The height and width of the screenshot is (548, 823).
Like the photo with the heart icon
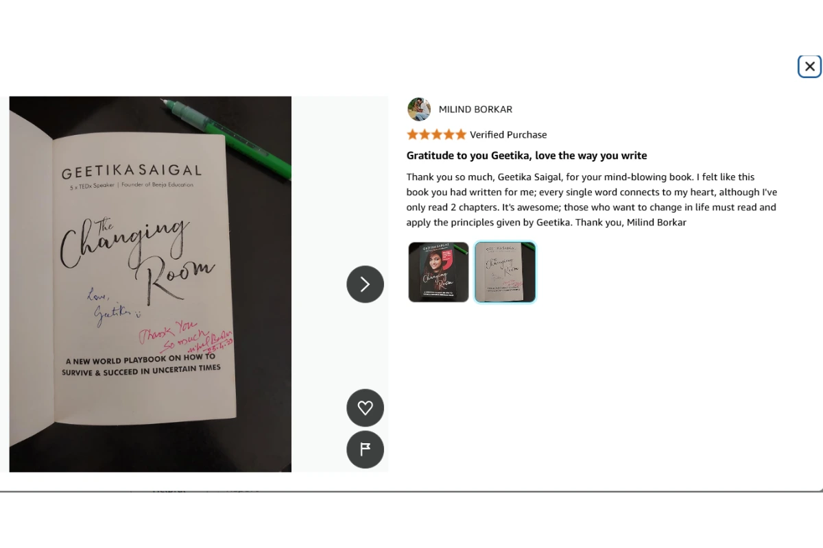pyautogui.click(x=365, y=408)
